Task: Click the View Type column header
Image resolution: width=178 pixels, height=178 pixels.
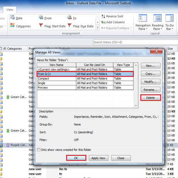Action: pos(123,65)
